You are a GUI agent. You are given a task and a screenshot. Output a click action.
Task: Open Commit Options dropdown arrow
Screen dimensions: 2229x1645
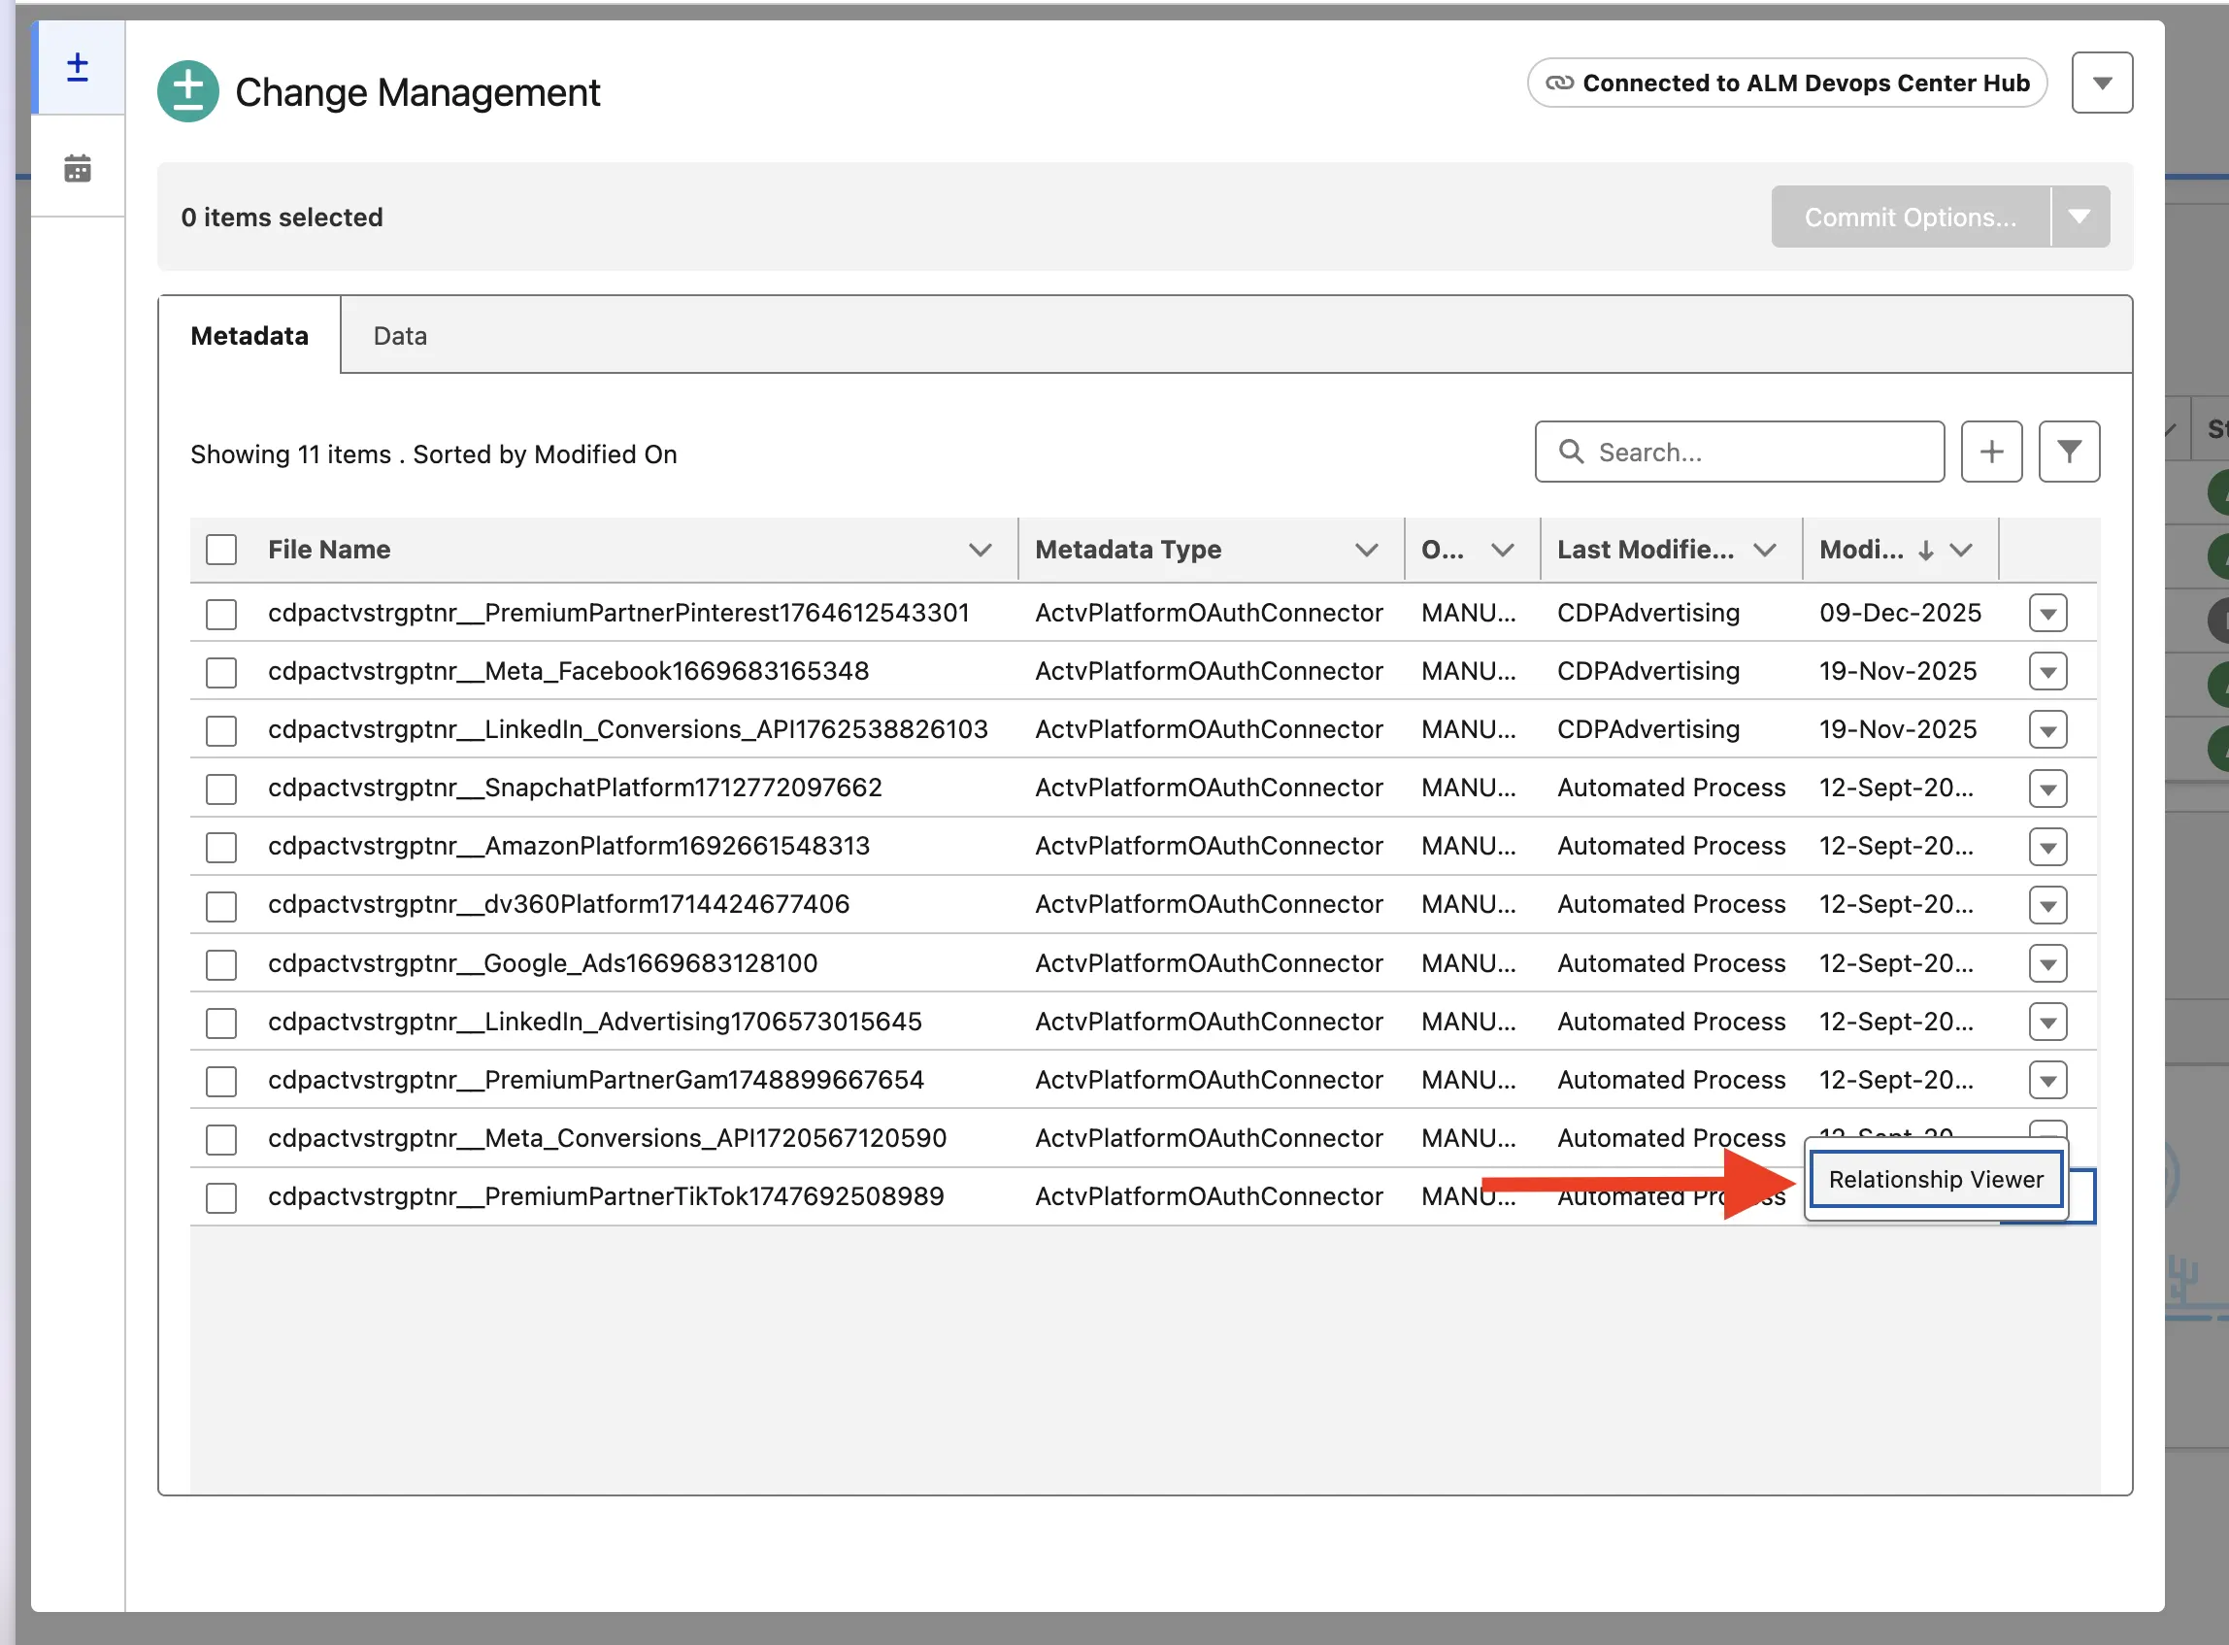2079,217
